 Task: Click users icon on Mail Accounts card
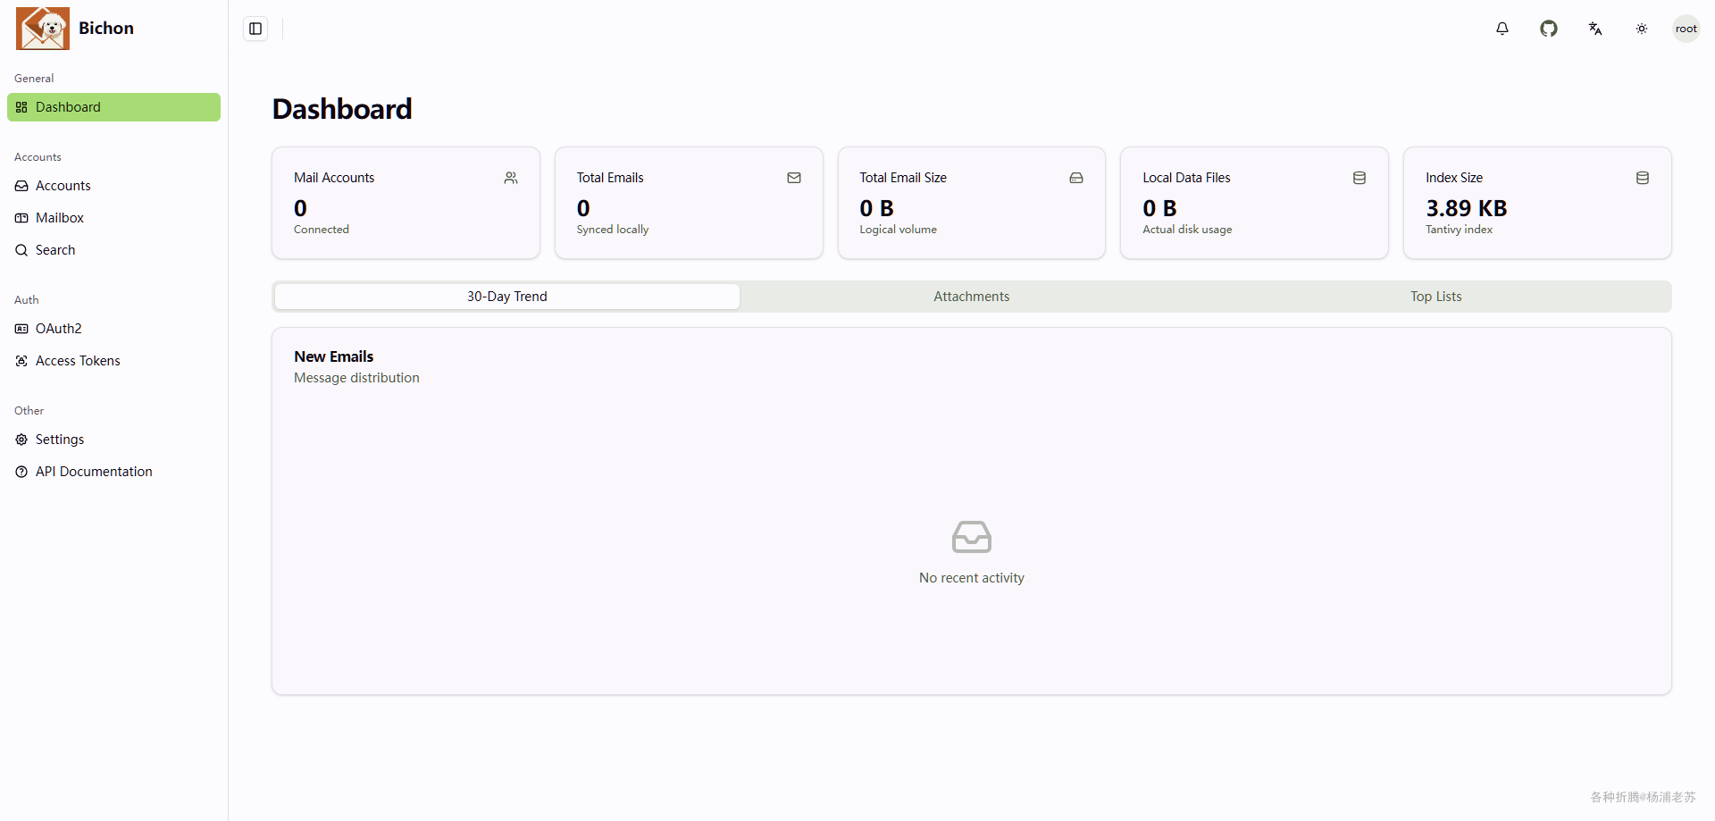511,178
